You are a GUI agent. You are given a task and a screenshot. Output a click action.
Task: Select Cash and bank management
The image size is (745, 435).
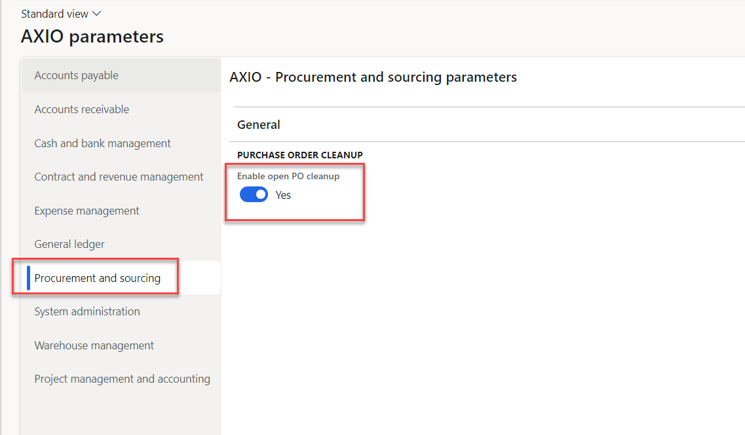pos(102,143)
